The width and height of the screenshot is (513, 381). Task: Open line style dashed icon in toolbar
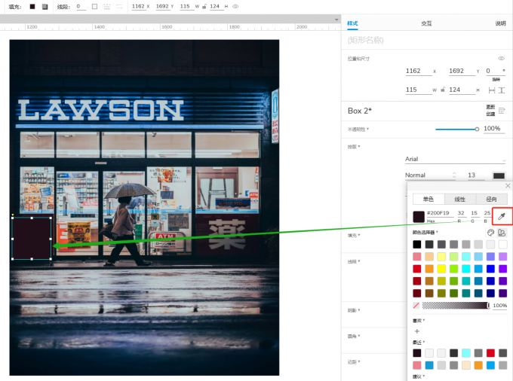[107, 7]
